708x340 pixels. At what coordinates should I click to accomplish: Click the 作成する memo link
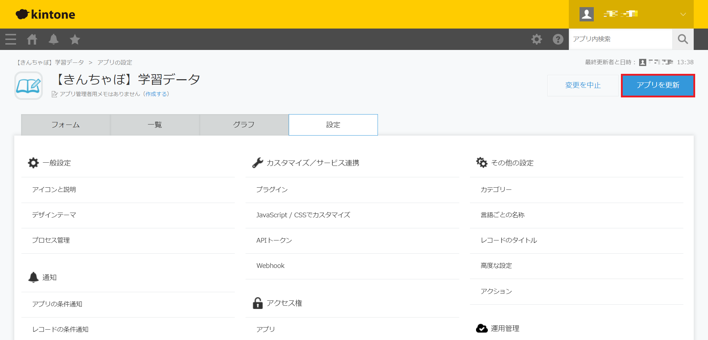pos(156,94)
